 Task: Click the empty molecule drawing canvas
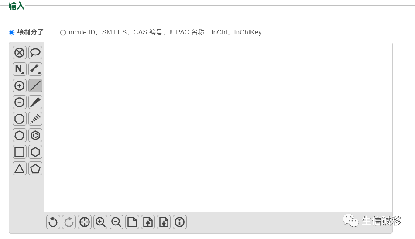coord(218,127)
